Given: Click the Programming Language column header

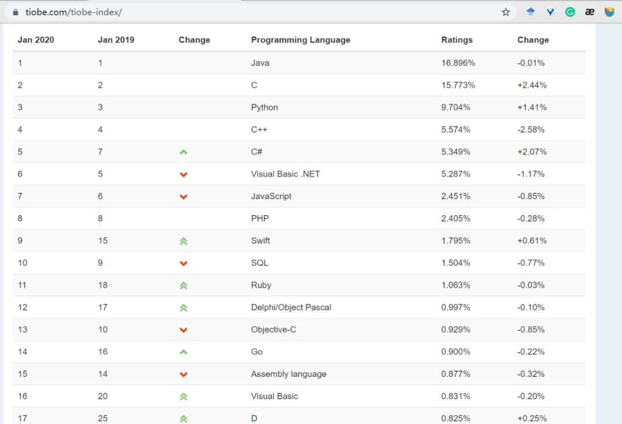Looking at the screenshot, I should click(301, 40).
